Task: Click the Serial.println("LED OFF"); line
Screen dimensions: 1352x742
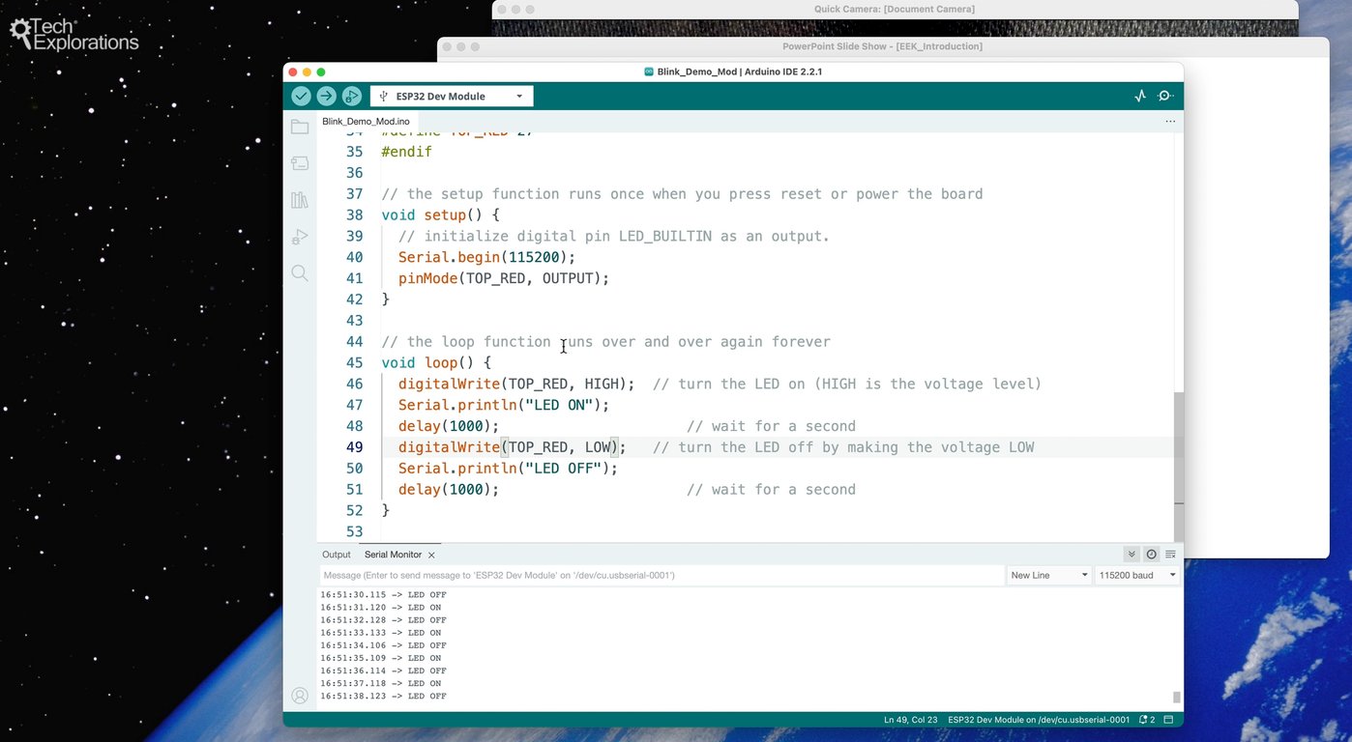Action: 508,469
